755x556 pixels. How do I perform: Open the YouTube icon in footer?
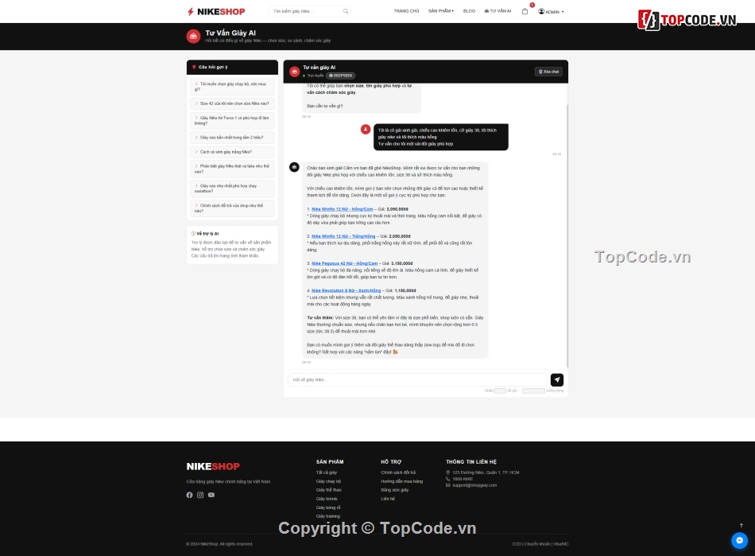click(x=211, y=495)
